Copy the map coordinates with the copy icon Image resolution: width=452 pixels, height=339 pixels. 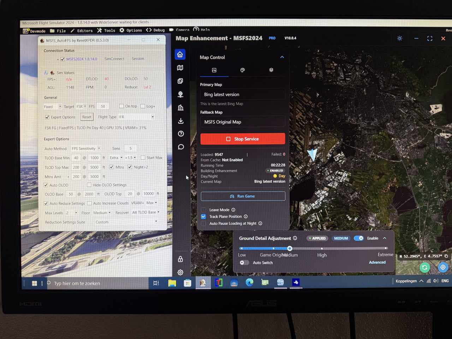(x=446, y=256)
